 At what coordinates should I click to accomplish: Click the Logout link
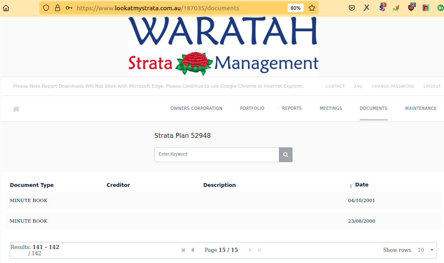tap(432, 86)
